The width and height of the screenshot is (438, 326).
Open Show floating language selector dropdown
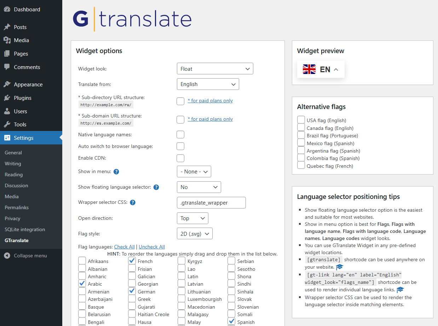point(199,187)
